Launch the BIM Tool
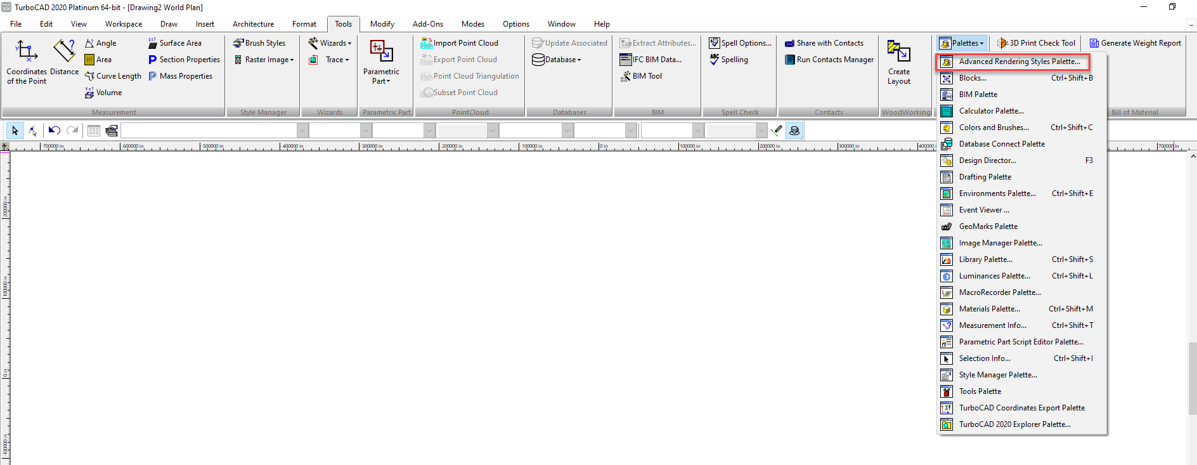The width and height of the screenshot is (1197, 465). pyautogui.click(x=641, y=76)
